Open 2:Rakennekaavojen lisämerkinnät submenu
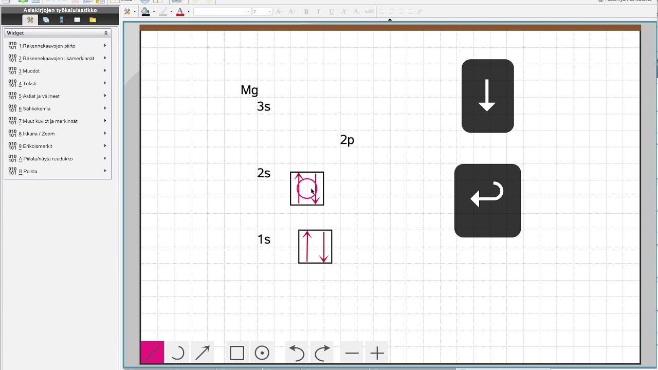This screenshot has width=658, height=370. pos(58,58)
